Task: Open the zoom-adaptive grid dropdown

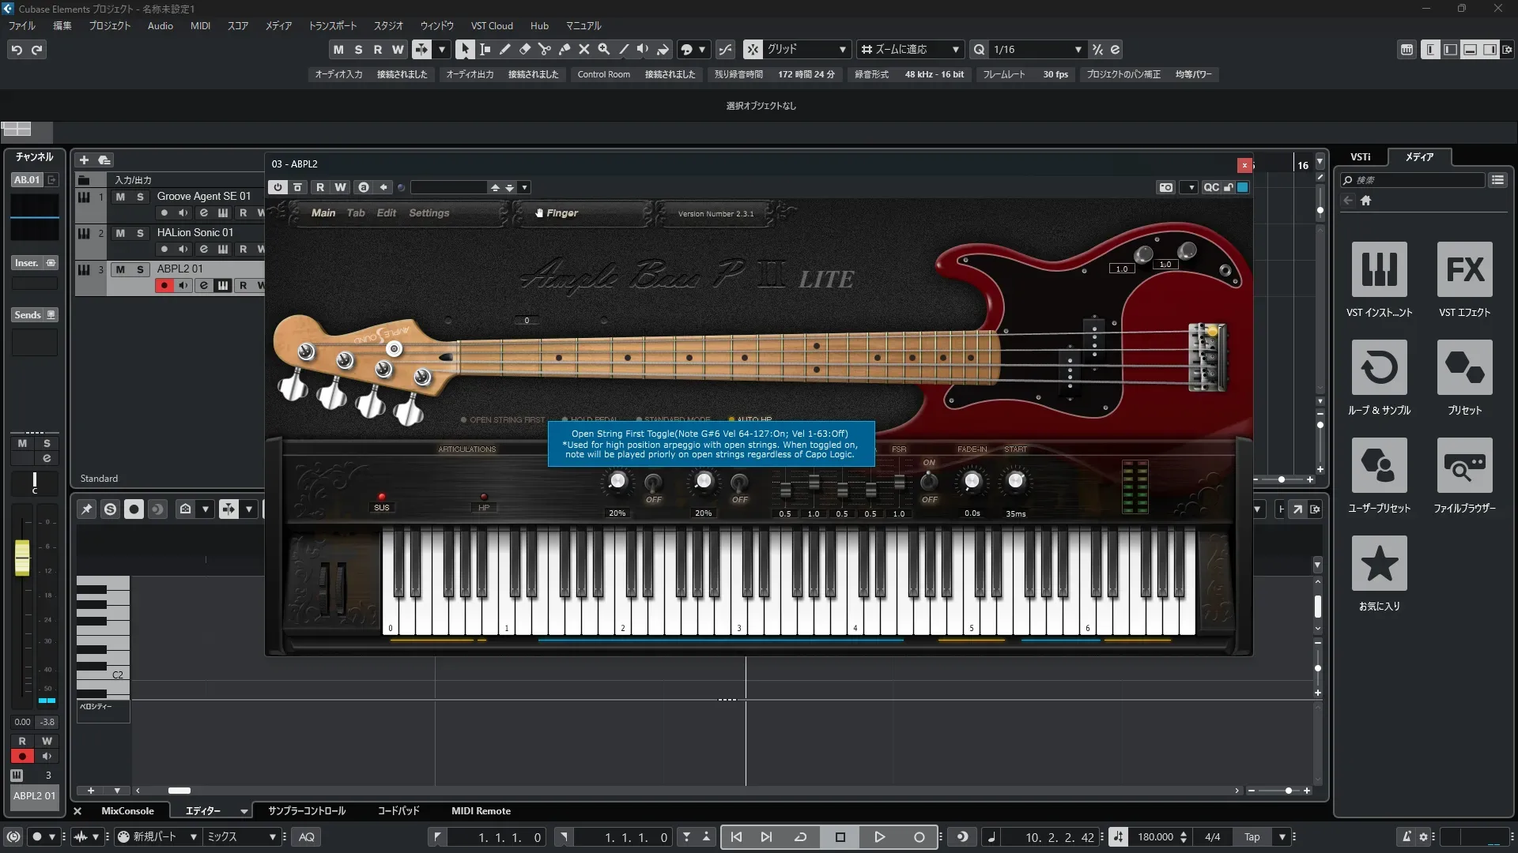Action: pyautogui.click(x=955, y=49)
